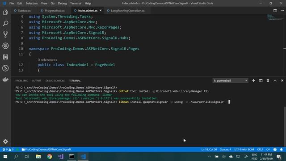Click the PageModel base class name
The width and height of the screenshot is (286, 161).
[x=105, y=65]
